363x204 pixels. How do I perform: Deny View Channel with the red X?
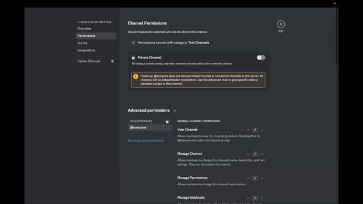point(248,130)
